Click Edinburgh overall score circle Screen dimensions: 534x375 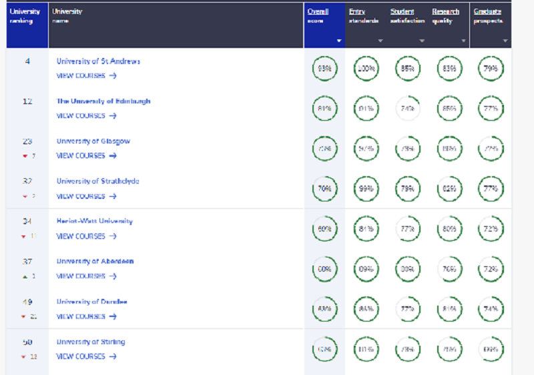[324, 109]
